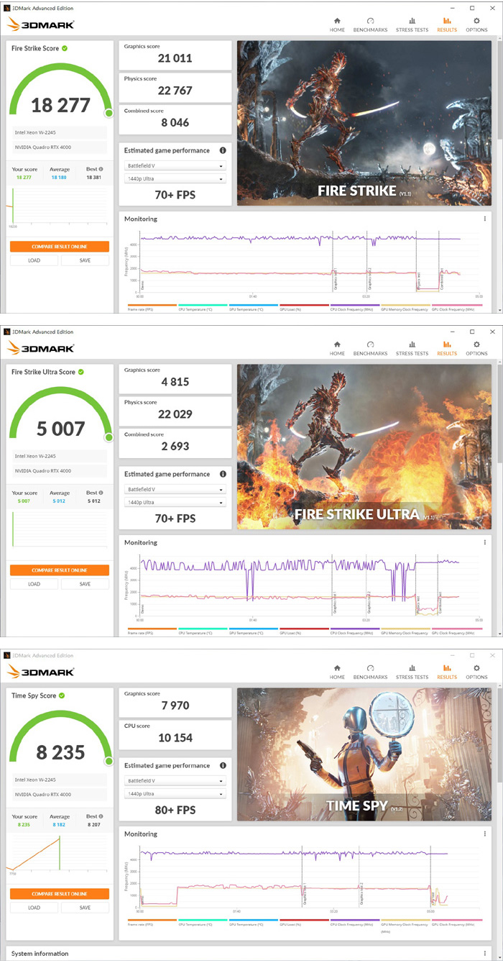Open BENCHMARKS in the Fire Strike window
The width and height of the screenshot is (503, 963).
pyautogui.click(x=370, y=25)
